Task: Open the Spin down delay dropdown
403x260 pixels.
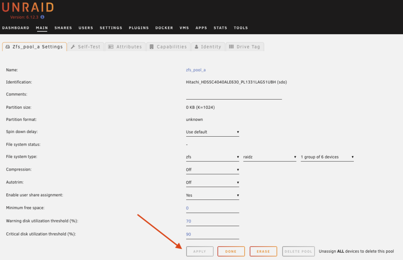Action: pos(212,132)
